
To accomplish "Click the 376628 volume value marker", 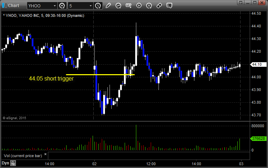I will [258, 138].
